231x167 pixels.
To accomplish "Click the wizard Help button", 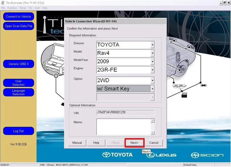I will click(x=96, y=143).
